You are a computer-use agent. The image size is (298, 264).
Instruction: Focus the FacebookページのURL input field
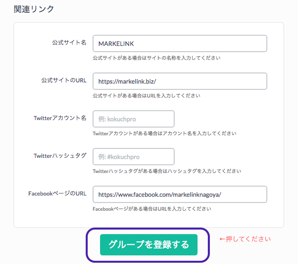180,194
